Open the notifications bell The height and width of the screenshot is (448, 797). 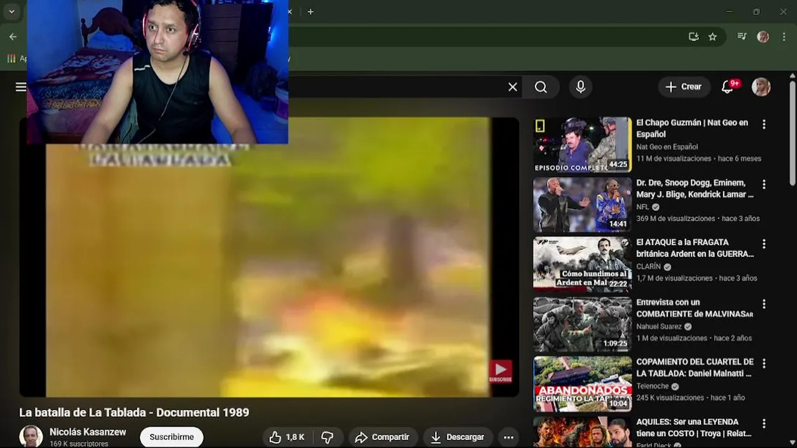tap(728, 87)
